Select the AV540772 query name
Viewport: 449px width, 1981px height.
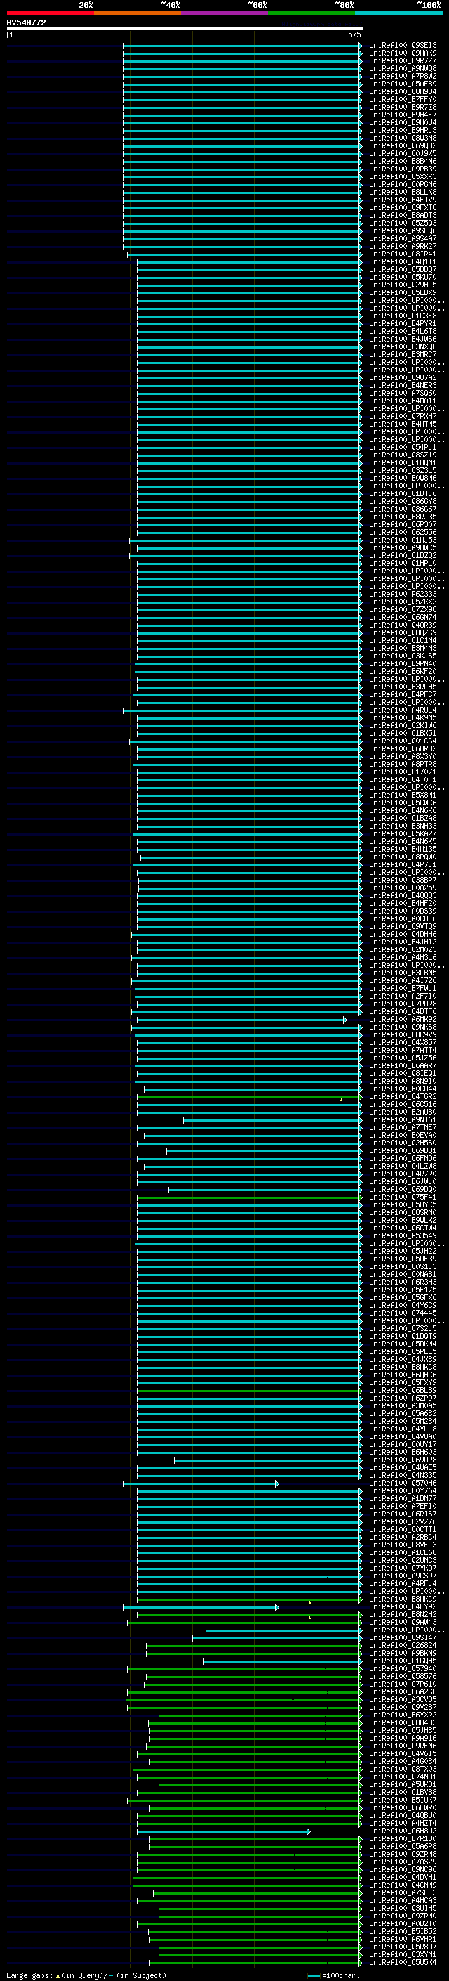26,23
